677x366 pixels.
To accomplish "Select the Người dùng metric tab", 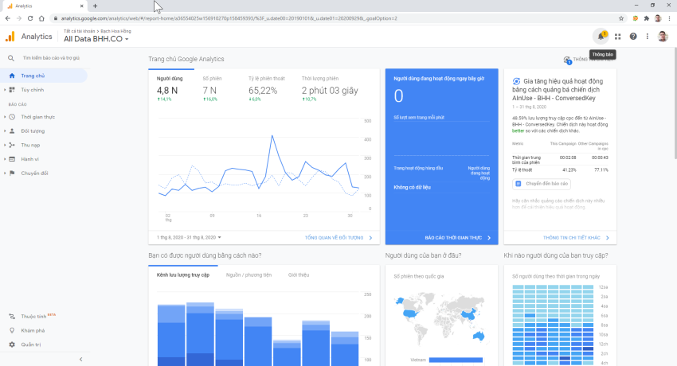I will (171, 88).
